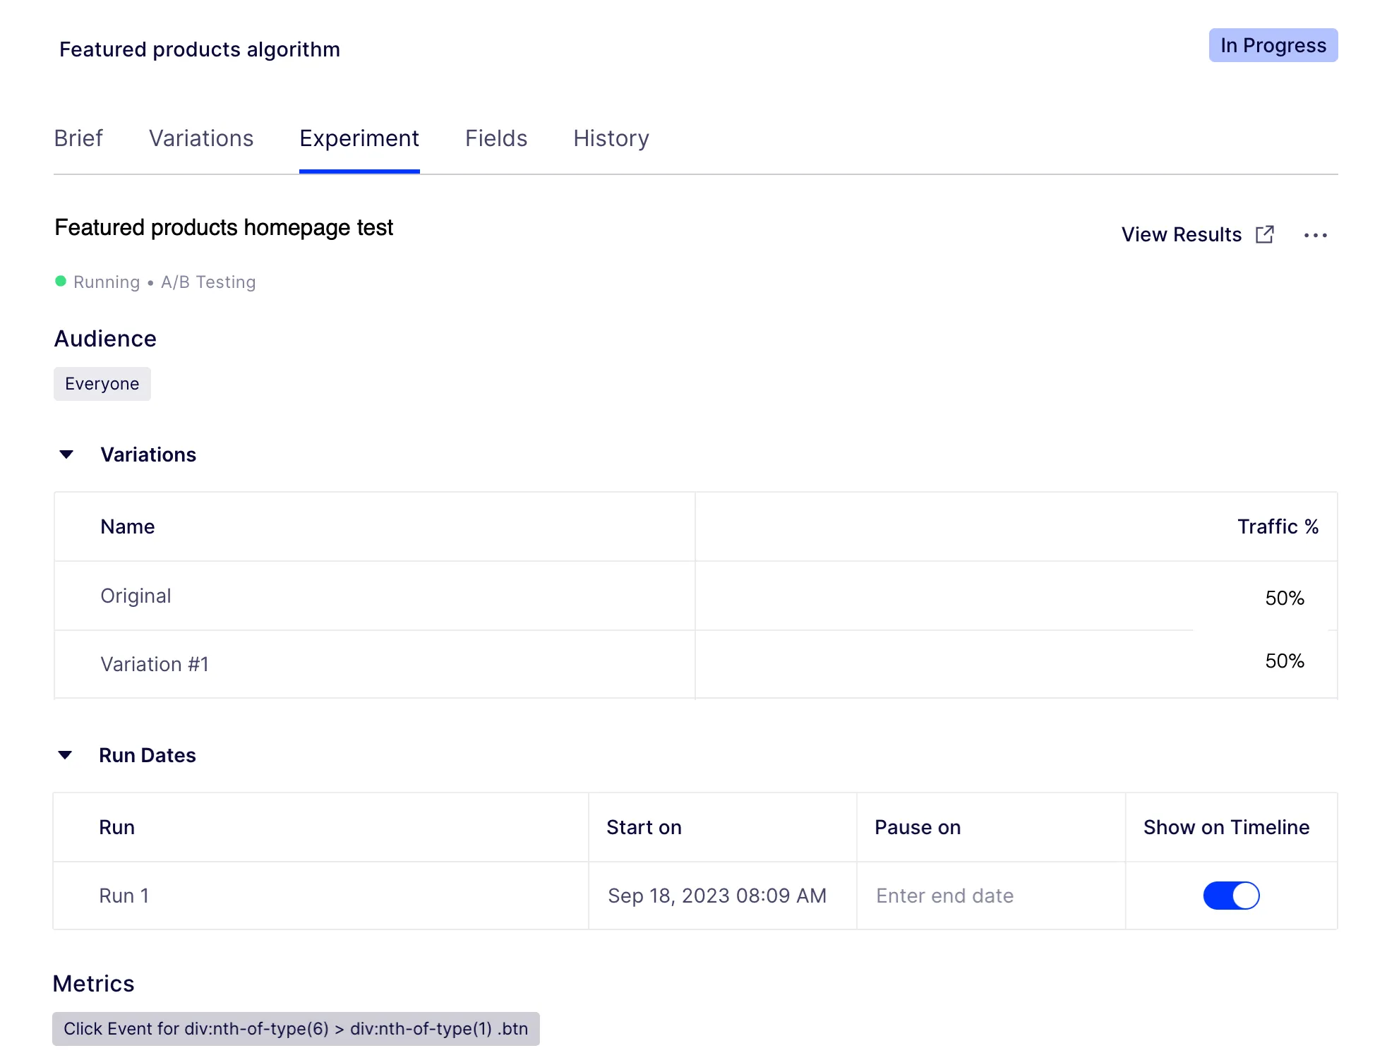Select the Original variation row
Screen dimensions: 1375x1060
coord(696,596)
